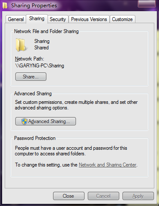
Task: Switch to the General tab
Action: pyautogui.click(x=16, y=19)
